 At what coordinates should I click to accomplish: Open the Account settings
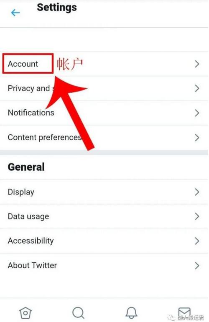click(x=104, y=64)
